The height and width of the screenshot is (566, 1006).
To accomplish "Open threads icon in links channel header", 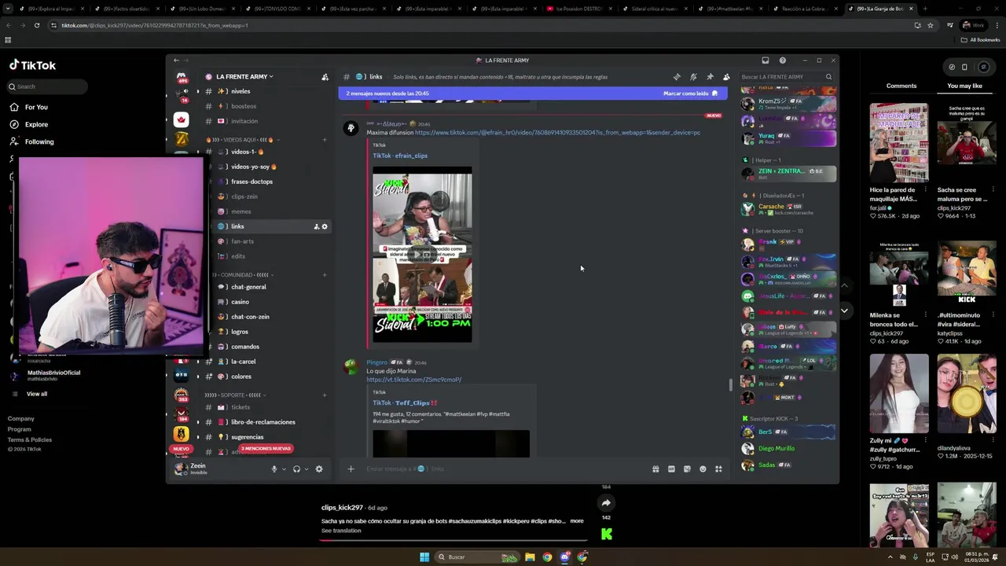I will (677, 77).
